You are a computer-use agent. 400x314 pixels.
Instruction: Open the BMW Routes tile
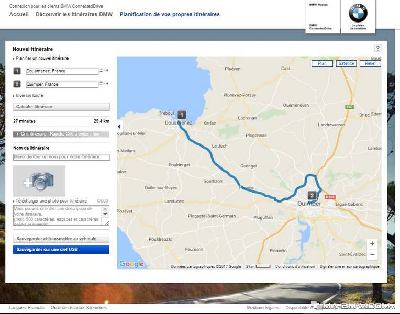318,5
